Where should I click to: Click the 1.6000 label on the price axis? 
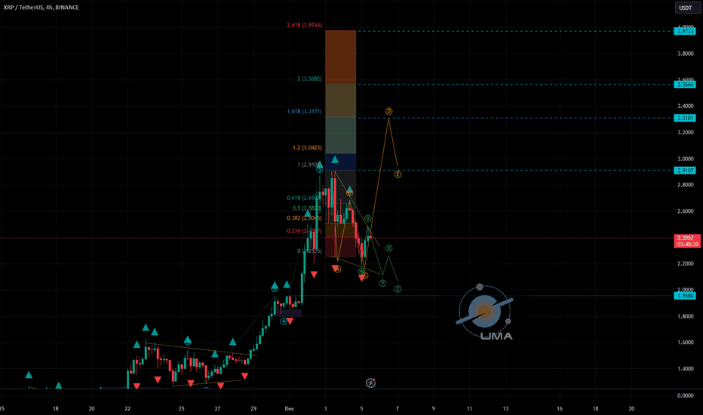(685, 343)
